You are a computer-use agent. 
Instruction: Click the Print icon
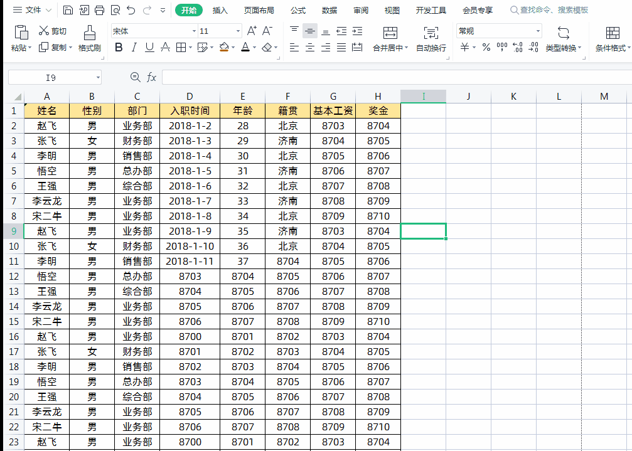tap(99, 10)
